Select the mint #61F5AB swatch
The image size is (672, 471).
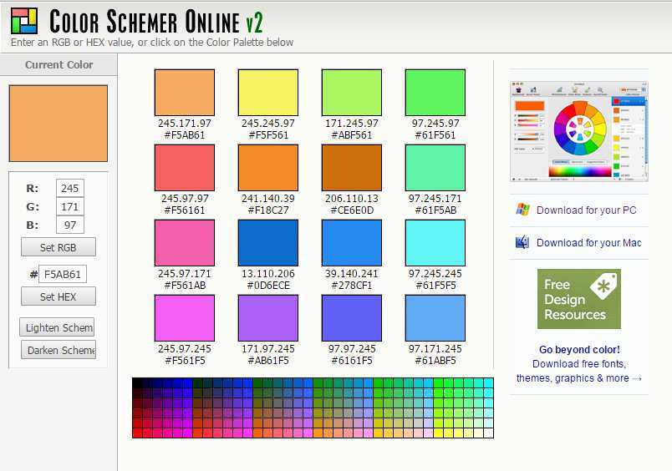(435, 167)
